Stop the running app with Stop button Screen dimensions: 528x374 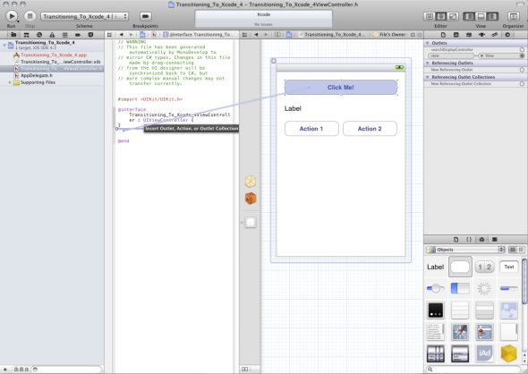[30, 16]
